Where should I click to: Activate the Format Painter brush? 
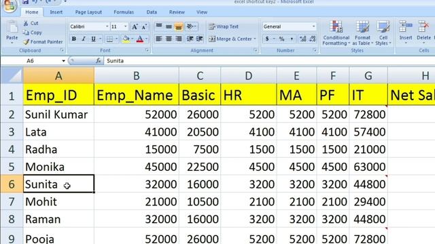(43, 42)
